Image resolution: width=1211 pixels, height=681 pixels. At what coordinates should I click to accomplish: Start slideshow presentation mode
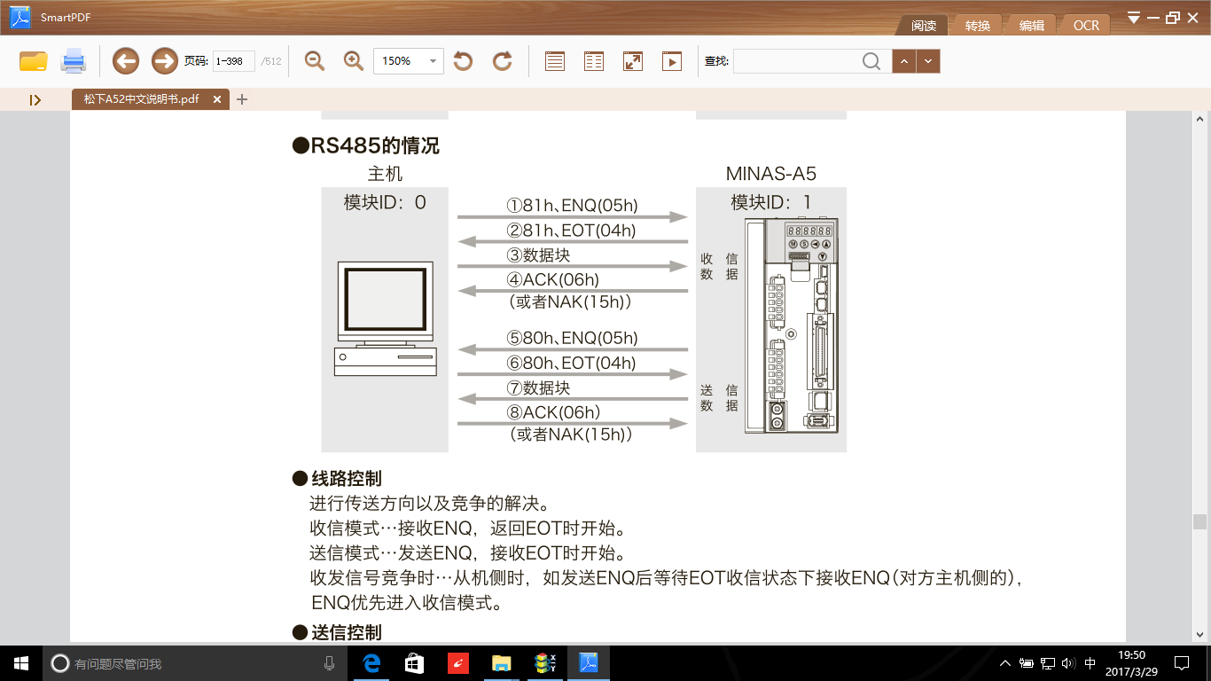(x=672, y=61)
